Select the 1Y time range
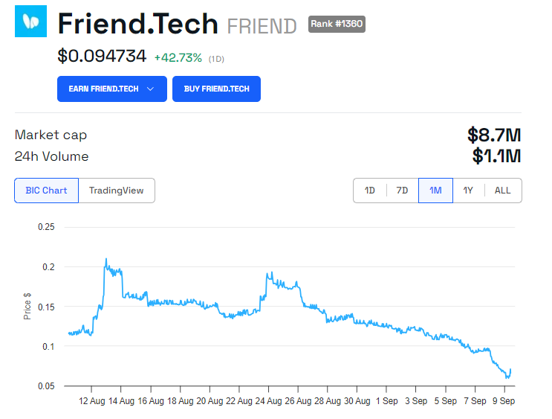The height and width of the screenshot is (419, 552). [x=468, y=191]
